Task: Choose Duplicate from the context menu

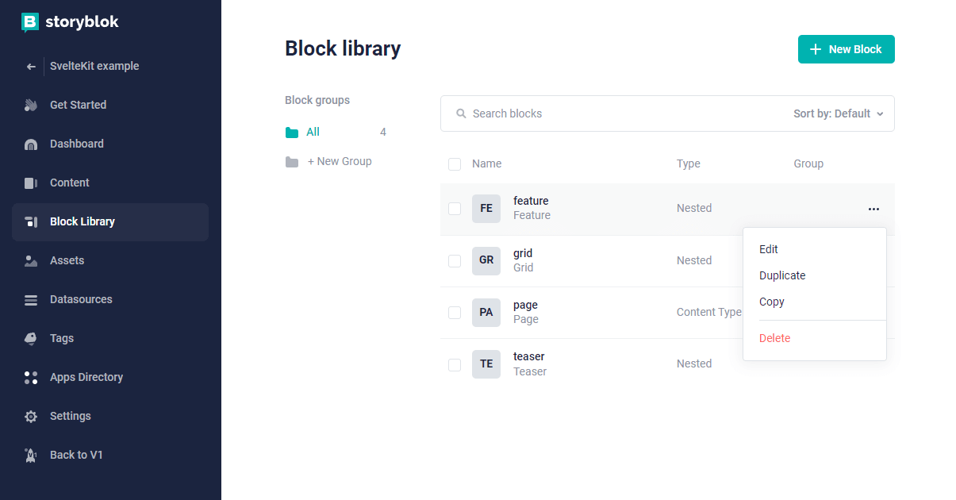Action: [782, 275]
